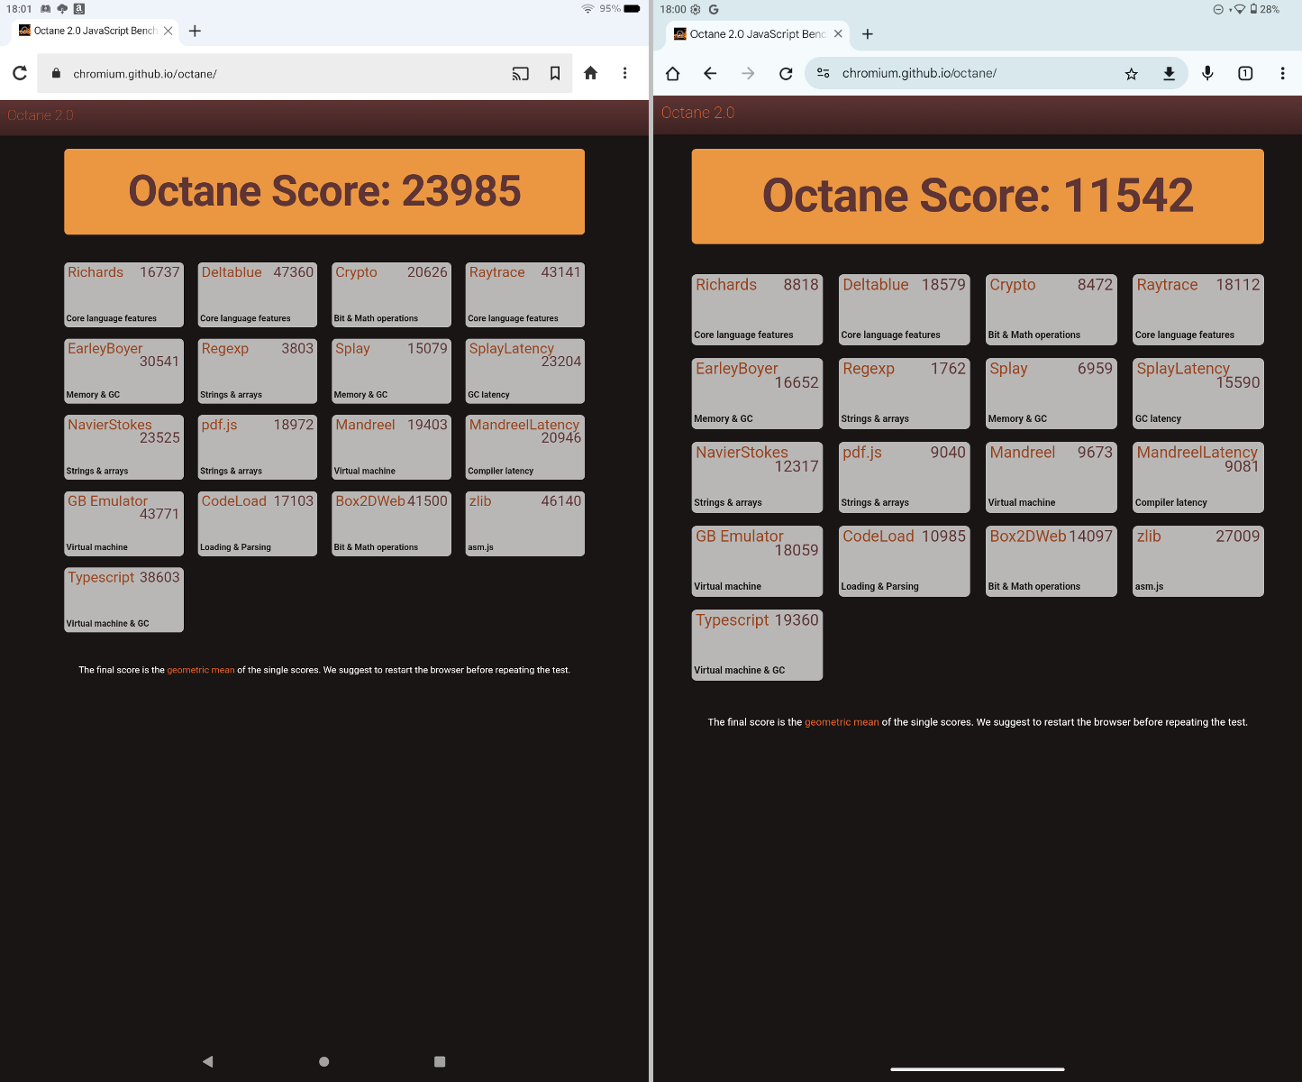Click Typescript 19360 result tile
The height and width of the screenshot is (1082, 1302).
tap(757, 645)
